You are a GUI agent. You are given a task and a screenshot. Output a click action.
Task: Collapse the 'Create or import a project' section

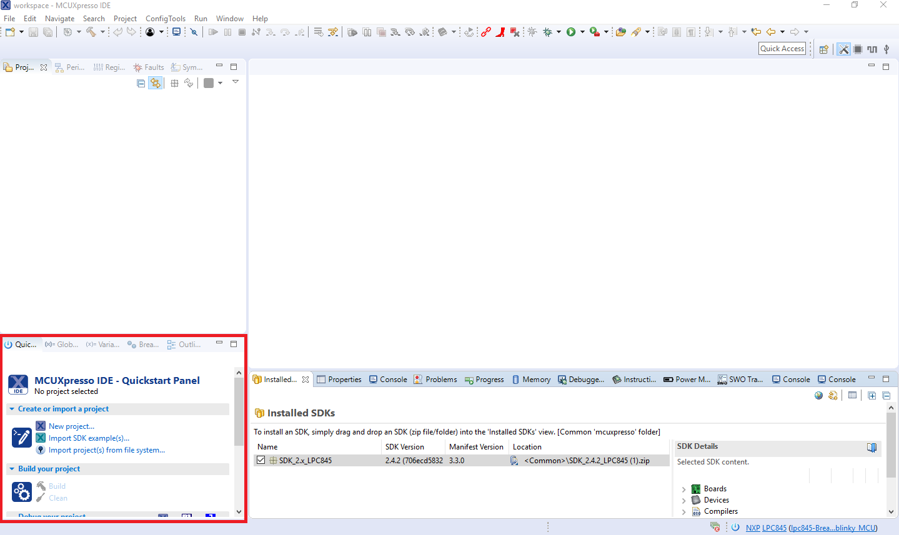pos(12,409)
